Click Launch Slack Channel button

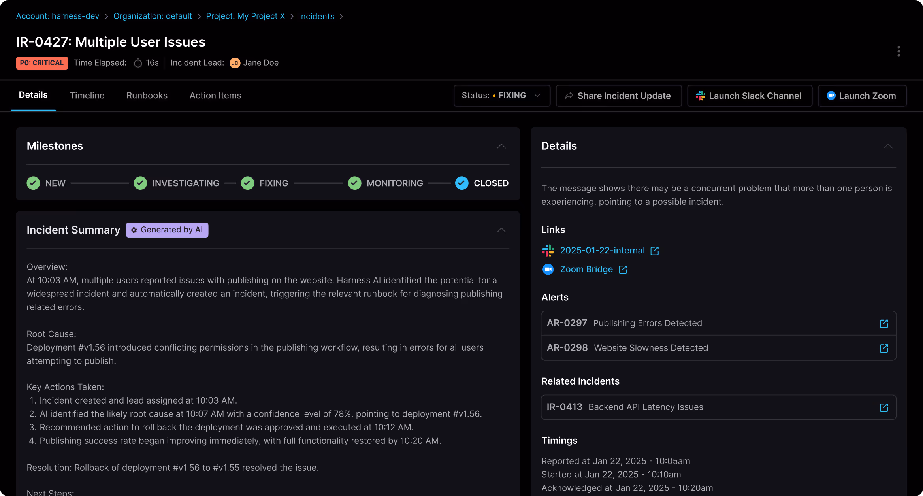[x=750, y=96]
